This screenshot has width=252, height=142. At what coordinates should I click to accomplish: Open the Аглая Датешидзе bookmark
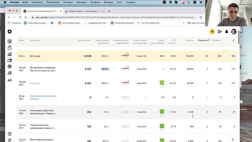122,23
